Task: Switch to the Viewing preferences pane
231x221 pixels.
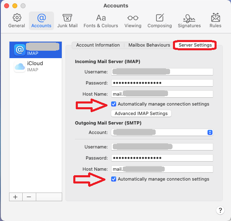Action: click(x=133, y=21)
